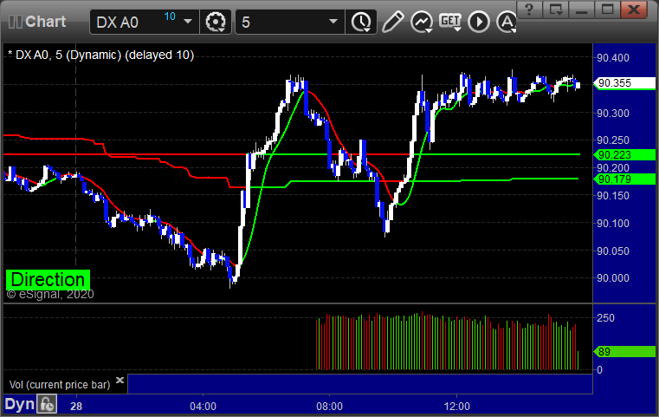Click the current price marker 90.355

click(x=624, y=83)
